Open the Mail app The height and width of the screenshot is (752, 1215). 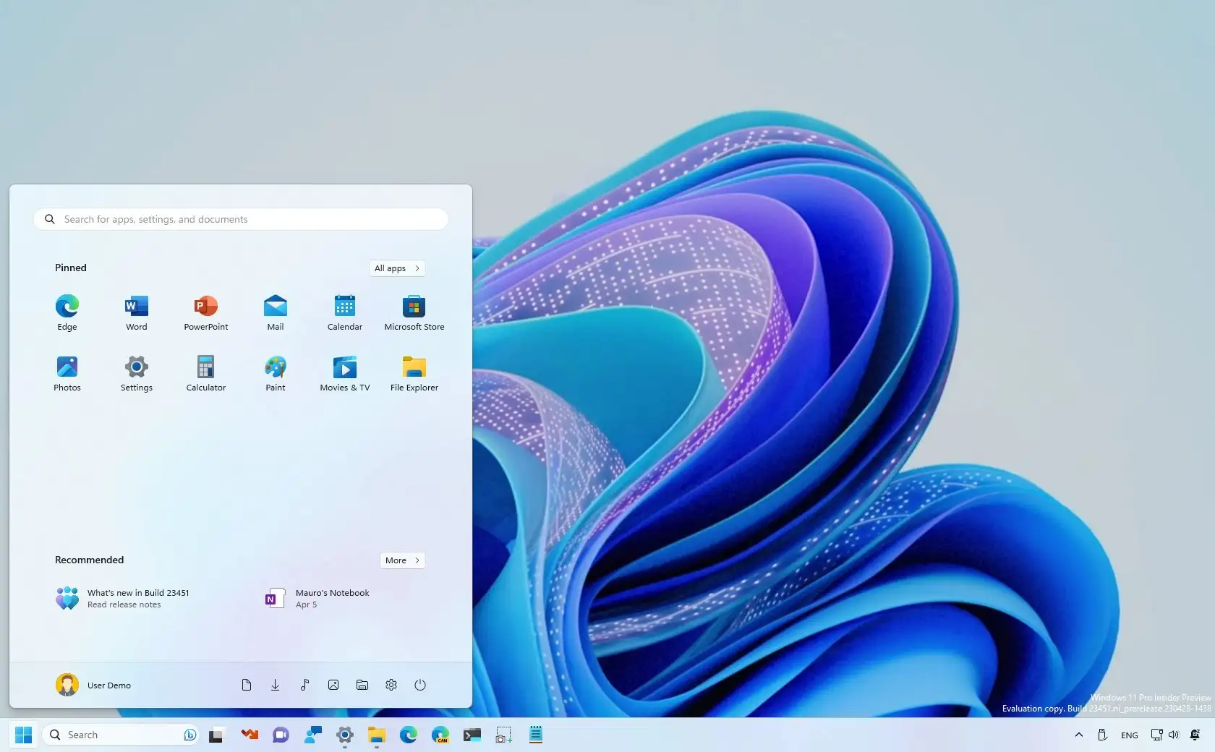(x=276, y=312)
